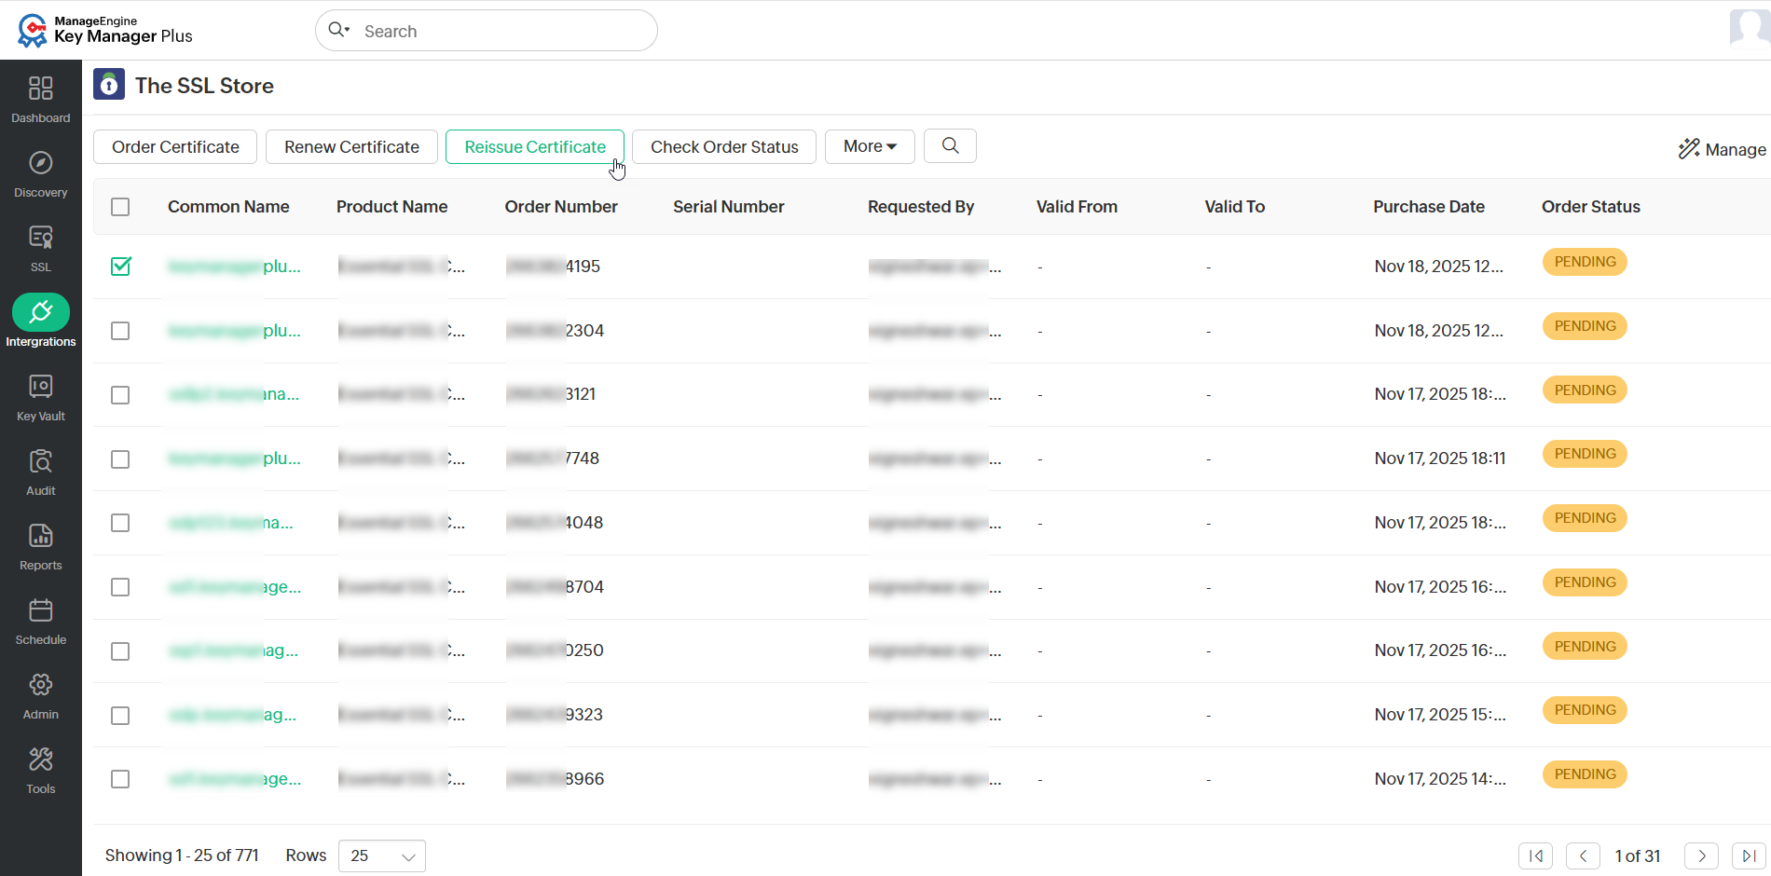Image resolution: width=1771 pixels, height=876 pixels.
Task: Open the Intergrations section
Action: tap(41, 322)
